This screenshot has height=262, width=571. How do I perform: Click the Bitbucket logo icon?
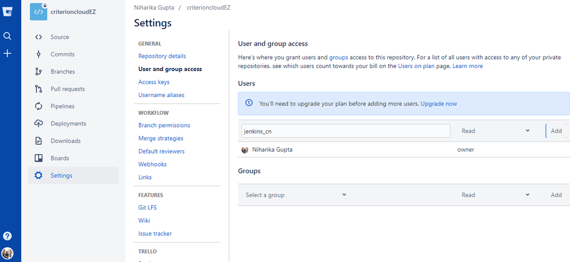[7, 11]
